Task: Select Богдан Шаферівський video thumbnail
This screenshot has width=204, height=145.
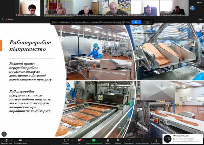Action: point(28,8)
